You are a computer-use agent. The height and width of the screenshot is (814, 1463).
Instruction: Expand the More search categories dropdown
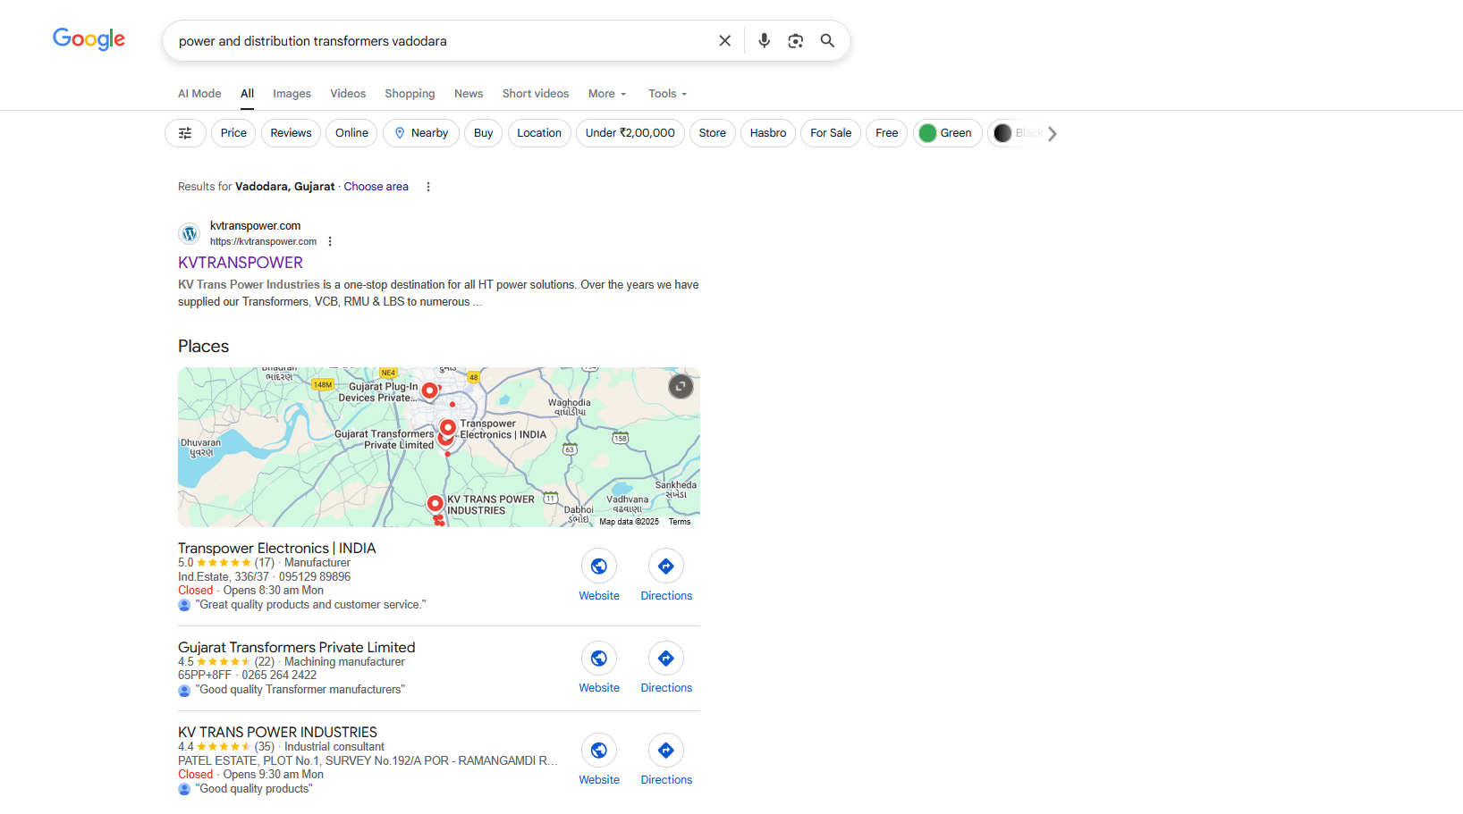pos(607,94)
